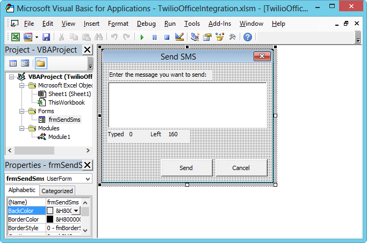Open Properties Window toolbar icon
The image size is (367, 243).
click(207, 37)
